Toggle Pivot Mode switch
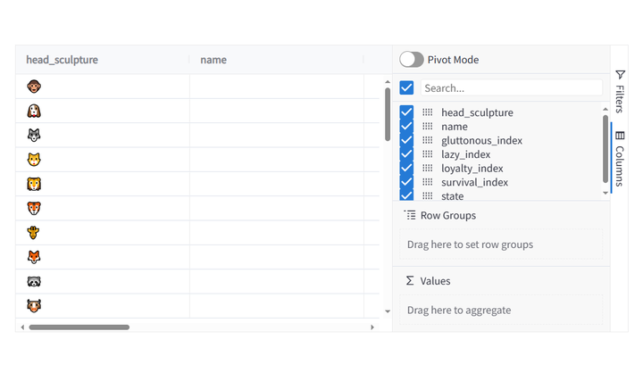 [x=412, y=60]
